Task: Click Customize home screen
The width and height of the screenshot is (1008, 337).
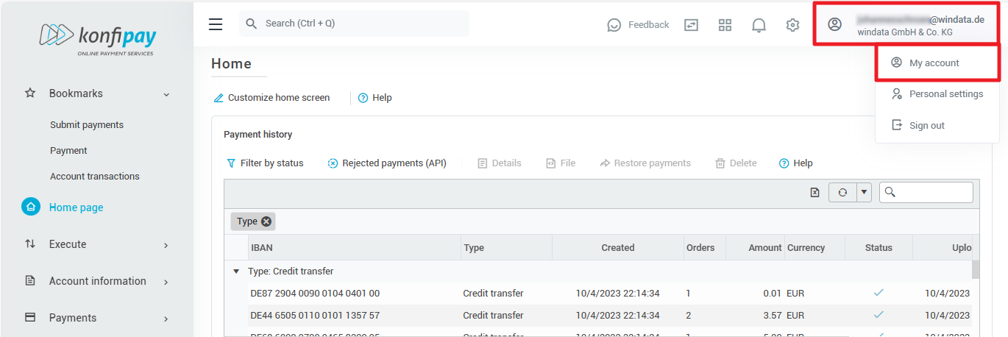Action: point(271,98)
